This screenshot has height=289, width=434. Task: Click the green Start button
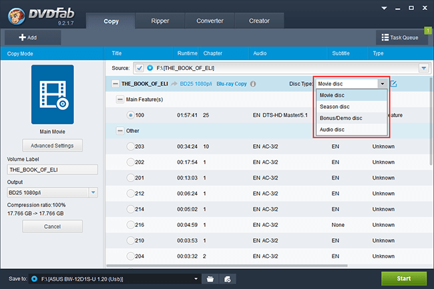(404, 278)
